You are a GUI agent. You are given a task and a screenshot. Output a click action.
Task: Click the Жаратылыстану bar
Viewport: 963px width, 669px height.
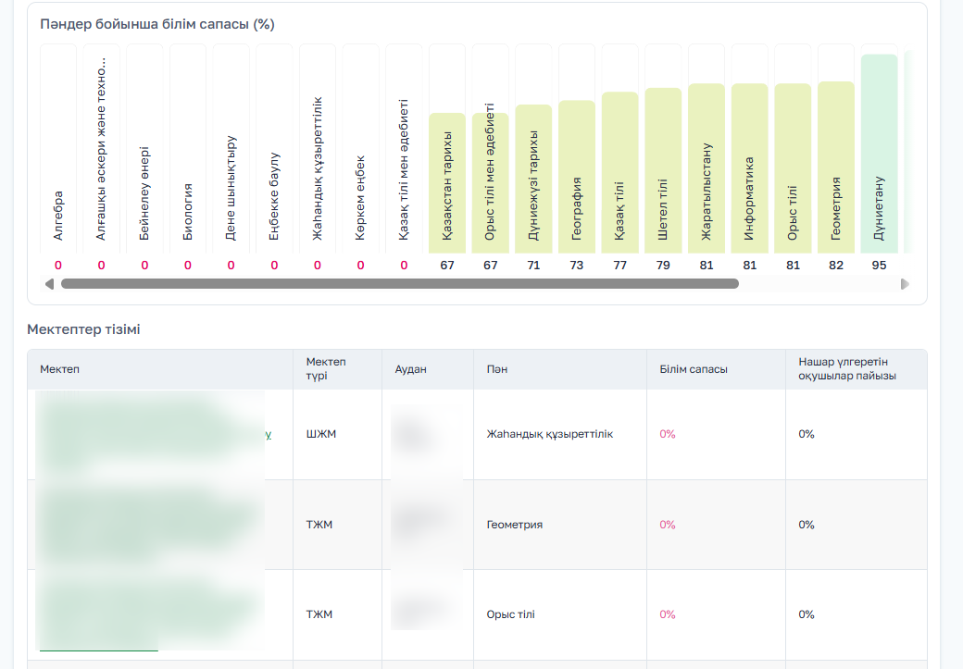tap(707, 168)
